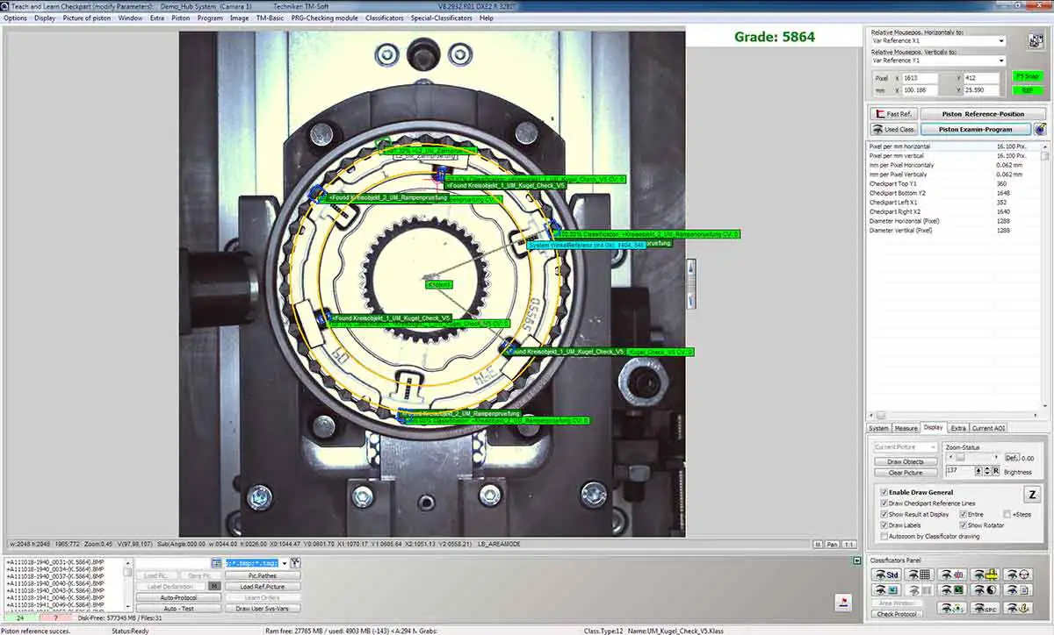
Task: Open the red crosshair classificator eye icon
Action: (952, 574)
